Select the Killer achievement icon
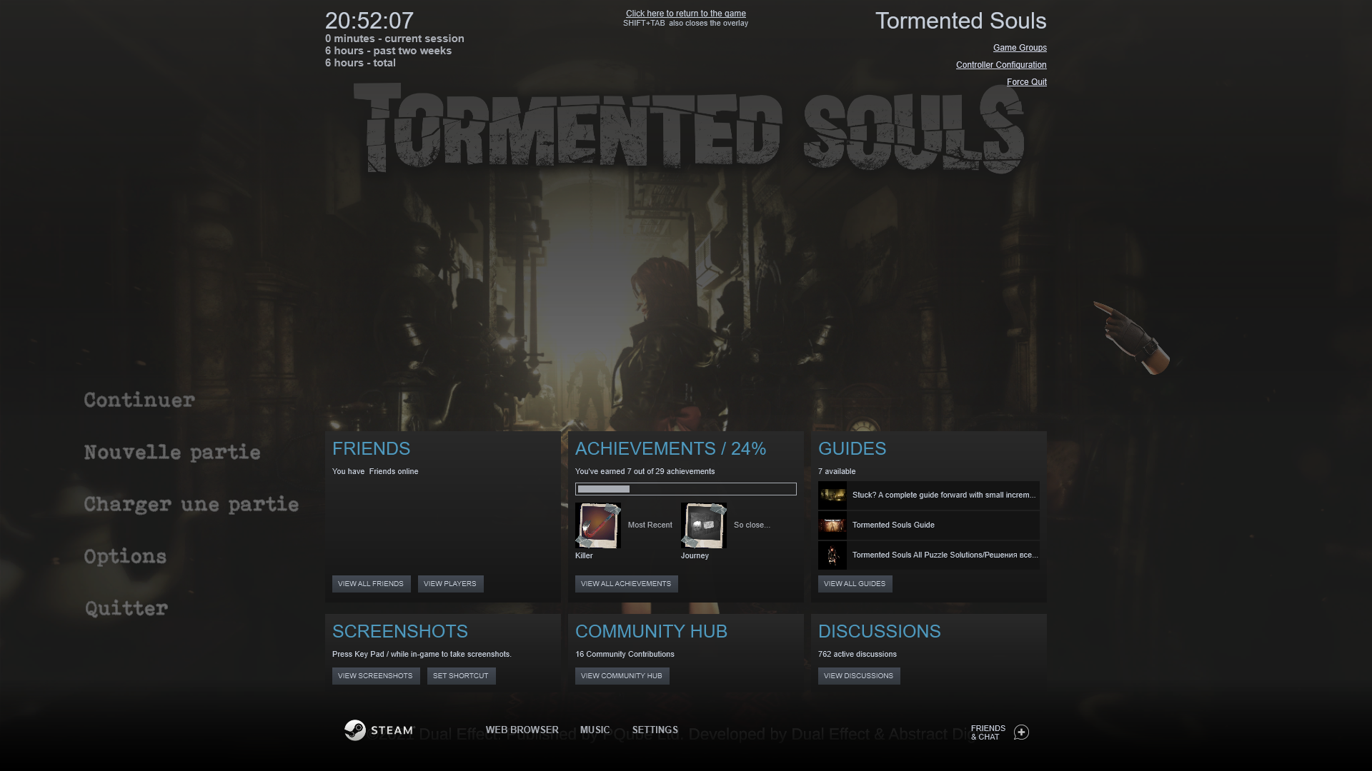Screen dimensions: 1372x771 coord(598,525)
